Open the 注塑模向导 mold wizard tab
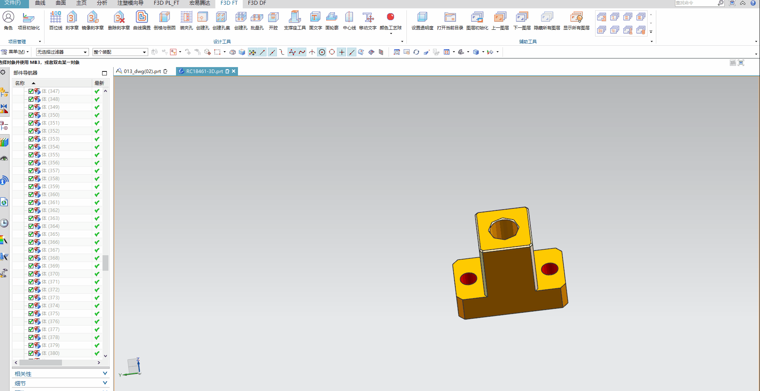Viewport: 760px width, 391px height. coord(130,3)
